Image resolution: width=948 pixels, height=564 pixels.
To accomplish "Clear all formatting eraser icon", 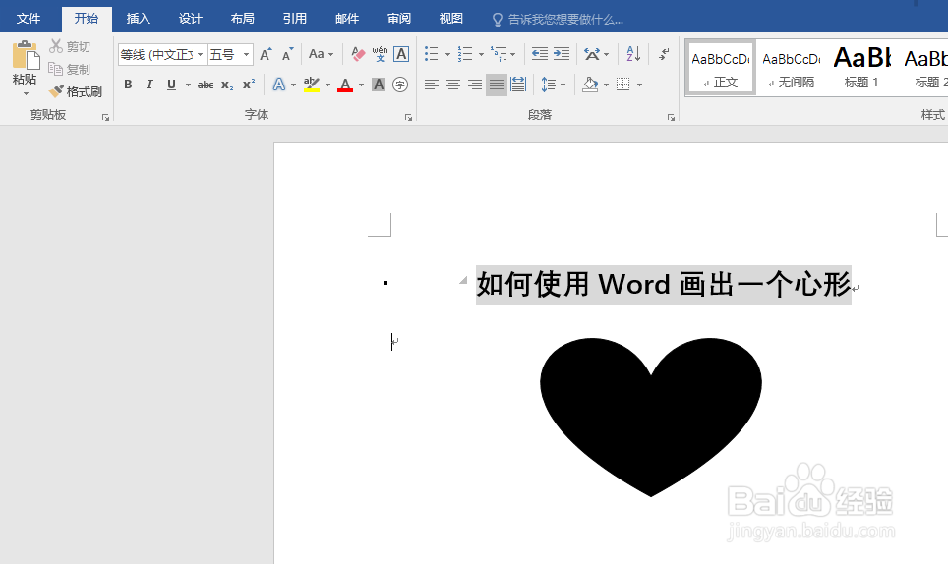I will click(x=358, y=54).
